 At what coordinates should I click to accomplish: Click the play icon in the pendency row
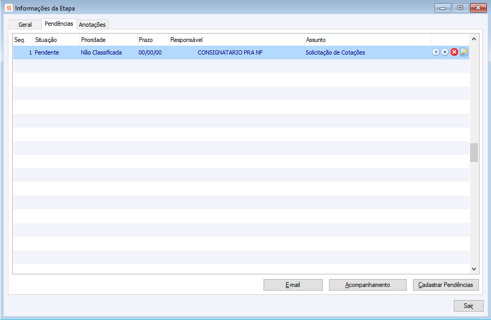[435, 52]
